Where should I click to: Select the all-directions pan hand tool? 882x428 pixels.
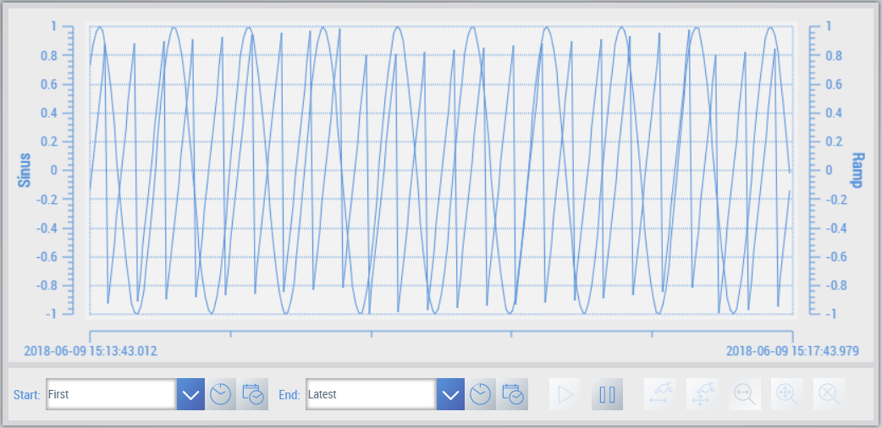(703, 394)
